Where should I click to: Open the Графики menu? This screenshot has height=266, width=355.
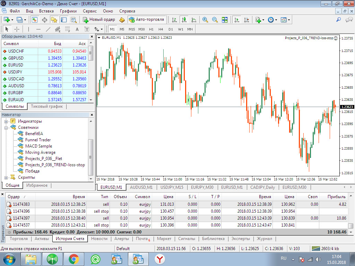click(x=68, y=11)
